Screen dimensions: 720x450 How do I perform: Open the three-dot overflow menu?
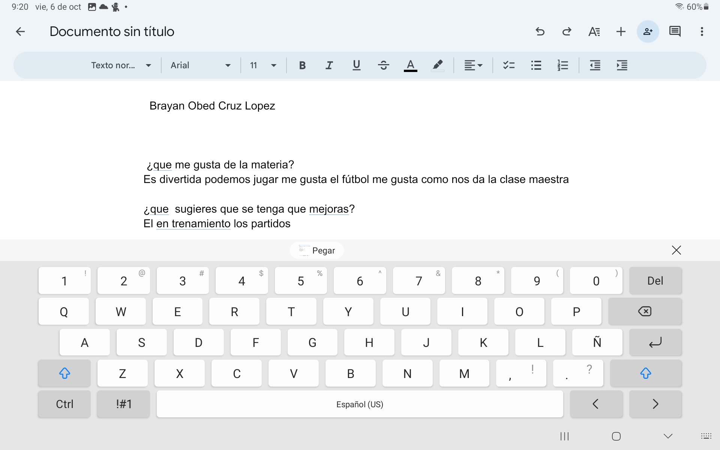(702, 31)
